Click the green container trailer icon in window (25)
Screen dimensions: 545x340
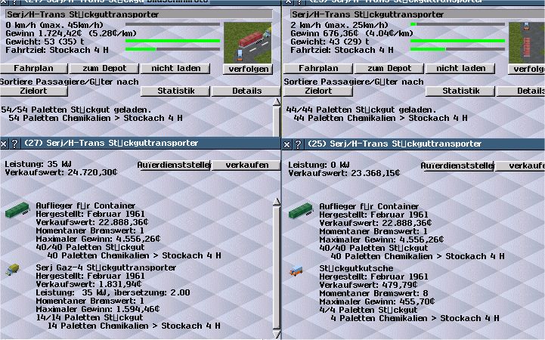pos(301,211)
